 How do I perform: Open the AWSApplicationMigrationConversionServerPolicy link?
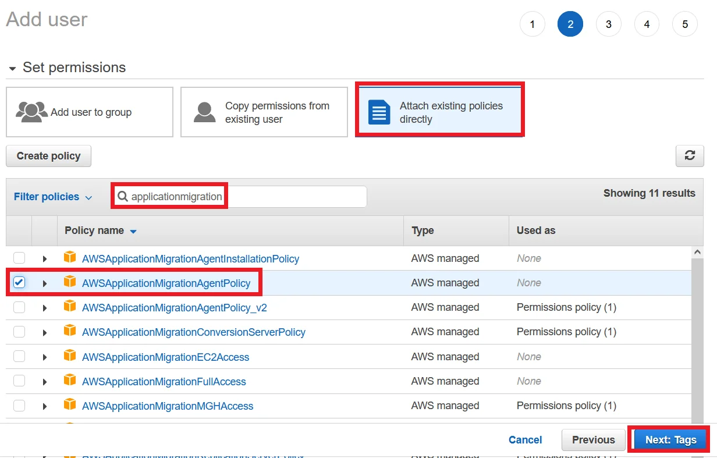193,332
